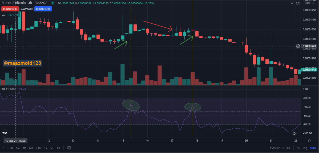
Task: Select the YTD time range
Action: [x=38, y=148]
